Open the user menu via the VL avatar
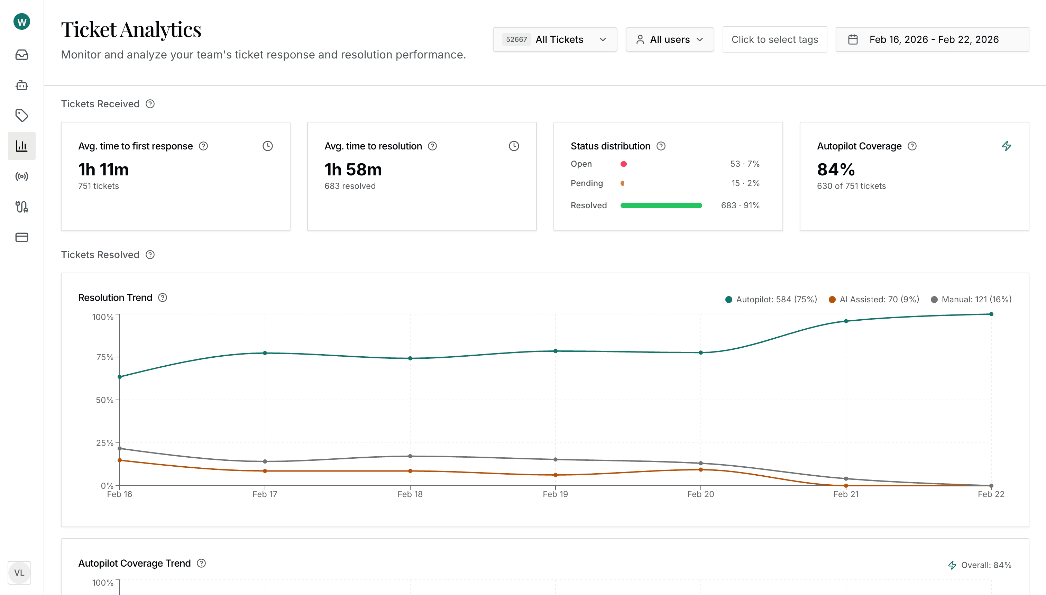The width and height of the screenshot is (1046, 595). [19, 573]
